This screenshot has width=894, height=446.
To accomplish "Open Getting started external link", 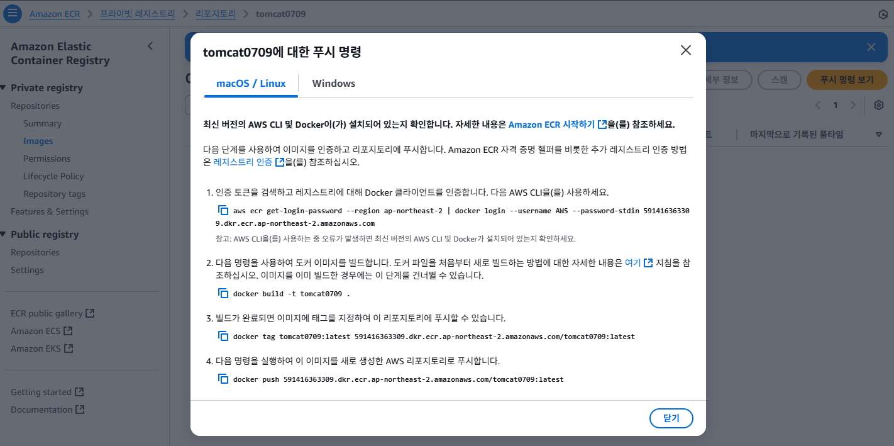I will click(x=47, y=392).
